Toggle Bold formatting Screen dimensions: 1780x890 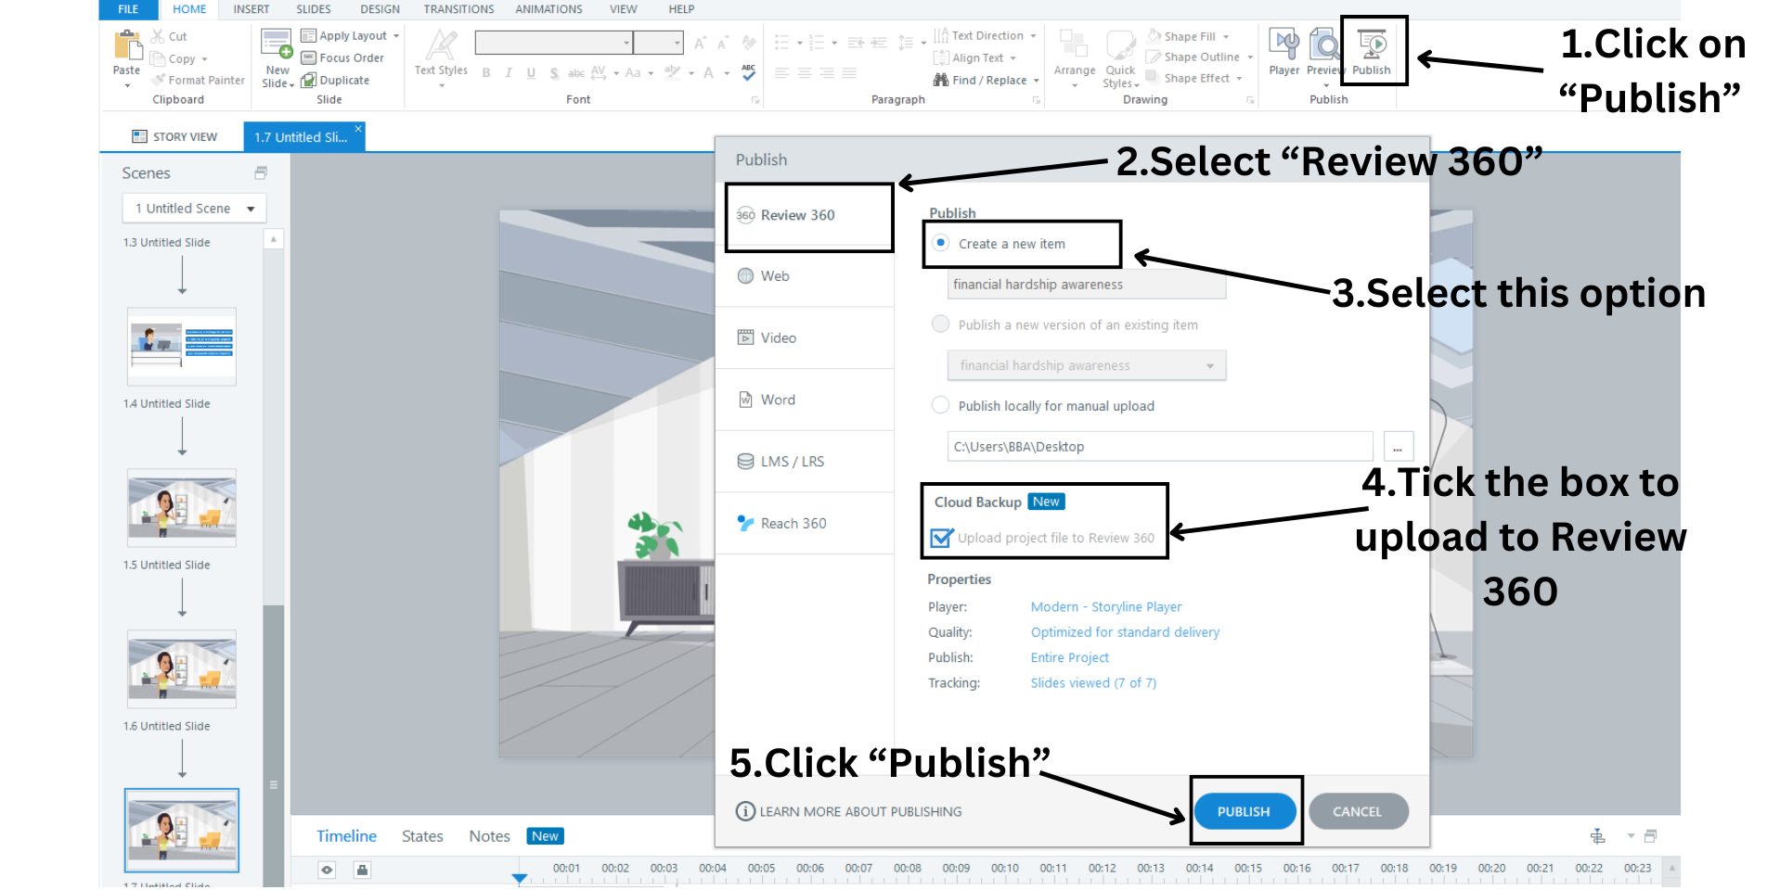click(x=486, y=73)
